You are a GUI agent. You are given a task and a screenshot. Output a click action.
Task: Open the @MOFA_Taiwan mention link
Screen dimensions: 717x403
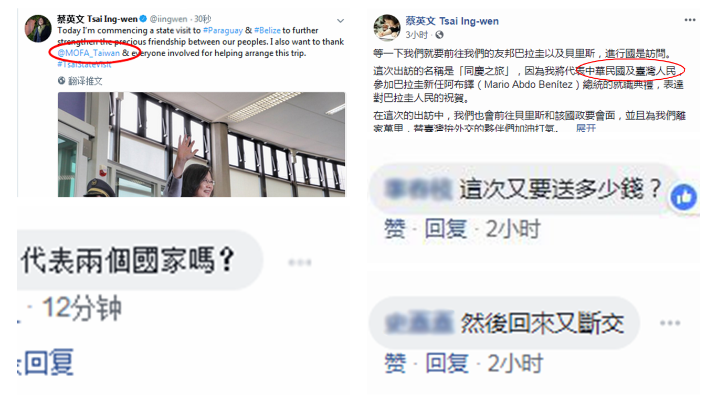(x=89, y=54)
